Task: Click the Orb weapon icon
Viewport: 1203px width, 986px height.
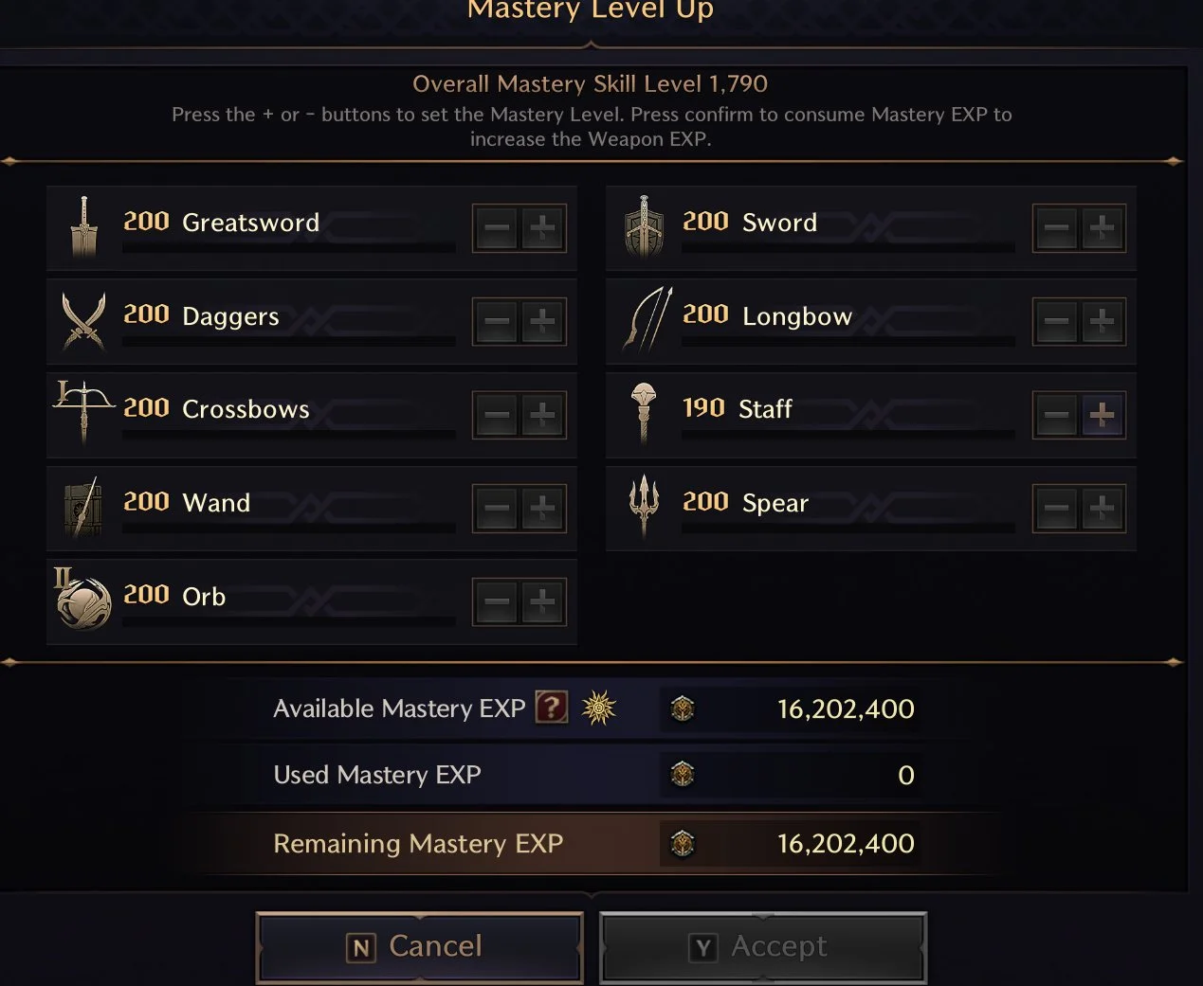Action: tap(83, 601)
